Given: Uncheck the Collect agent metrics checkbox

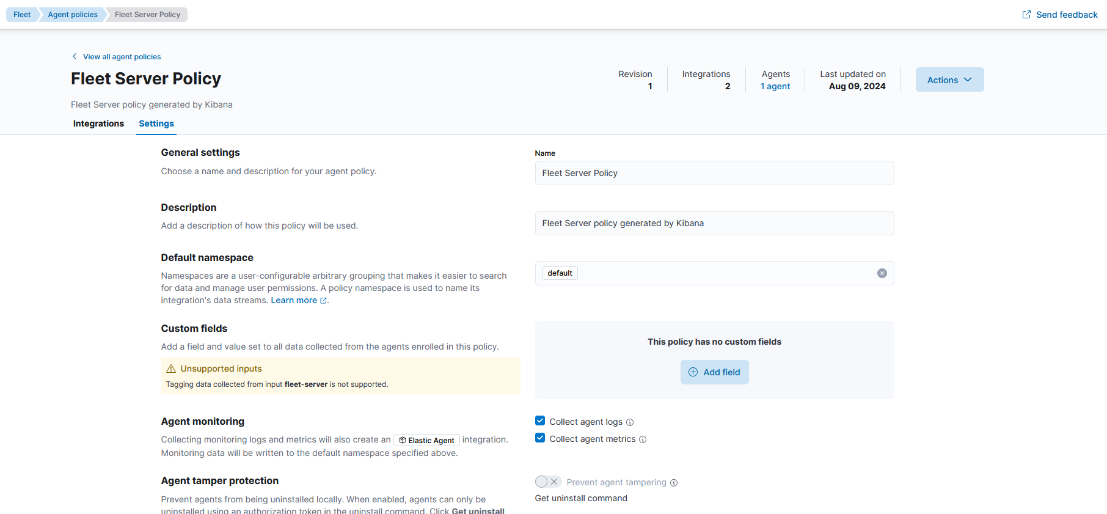Looking at the screenshot, I should pos(540,438).
